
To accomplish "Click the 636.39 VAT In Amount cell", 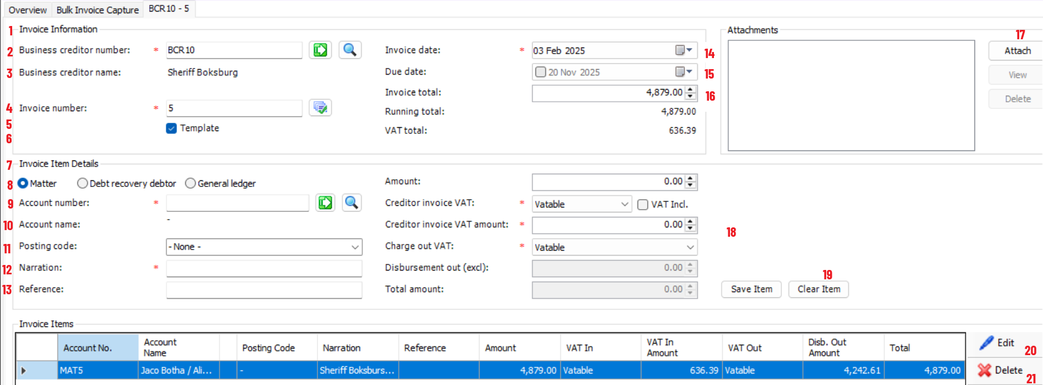I will (681, 370).
